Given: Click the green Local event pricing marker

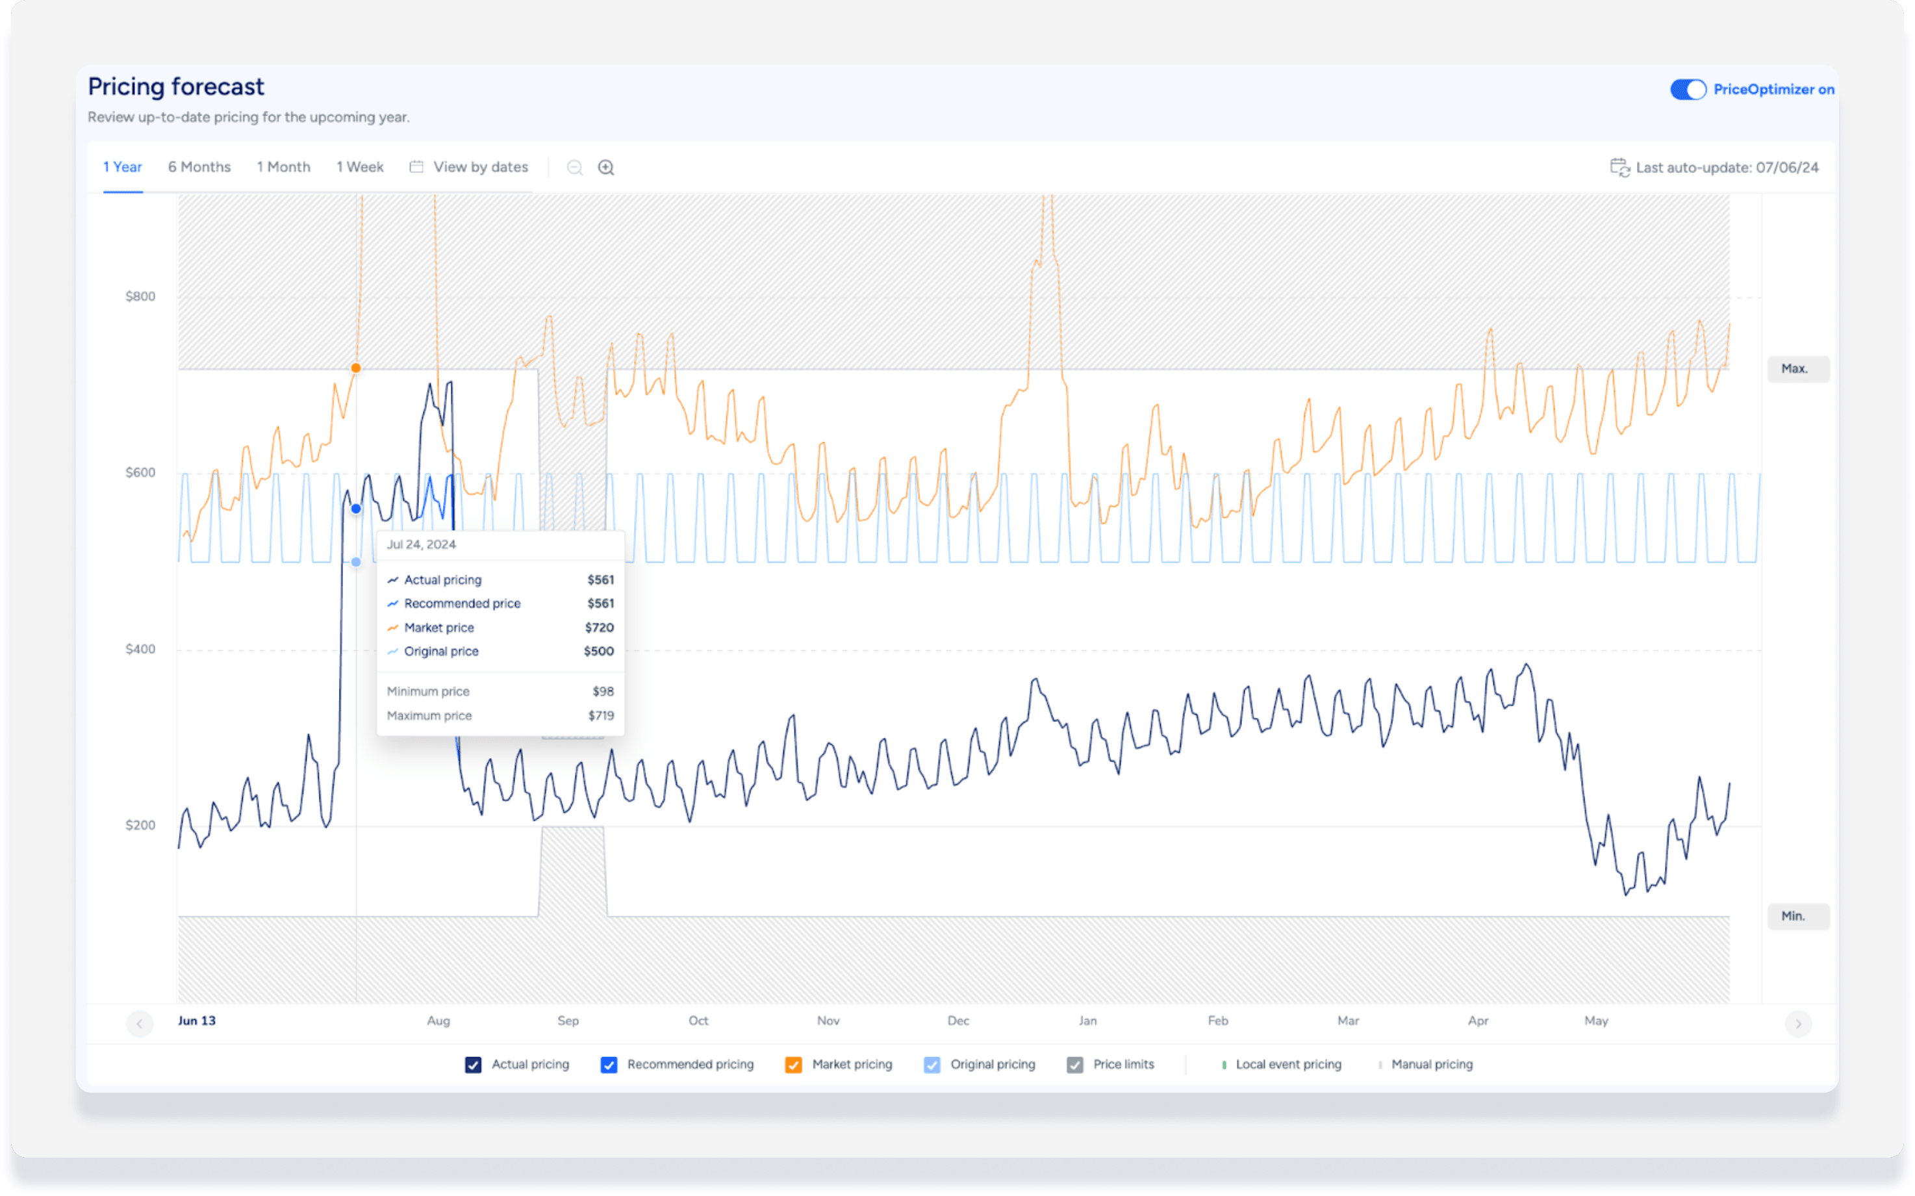Looking at the screenshot, I should click(x=1224, y=1065).
